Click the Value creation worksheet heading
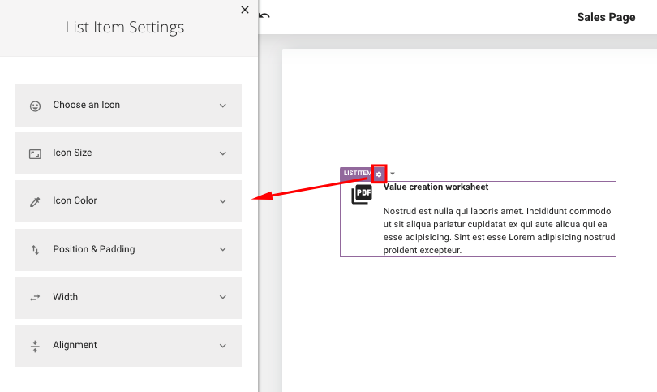657x392 pixels. 436,187
